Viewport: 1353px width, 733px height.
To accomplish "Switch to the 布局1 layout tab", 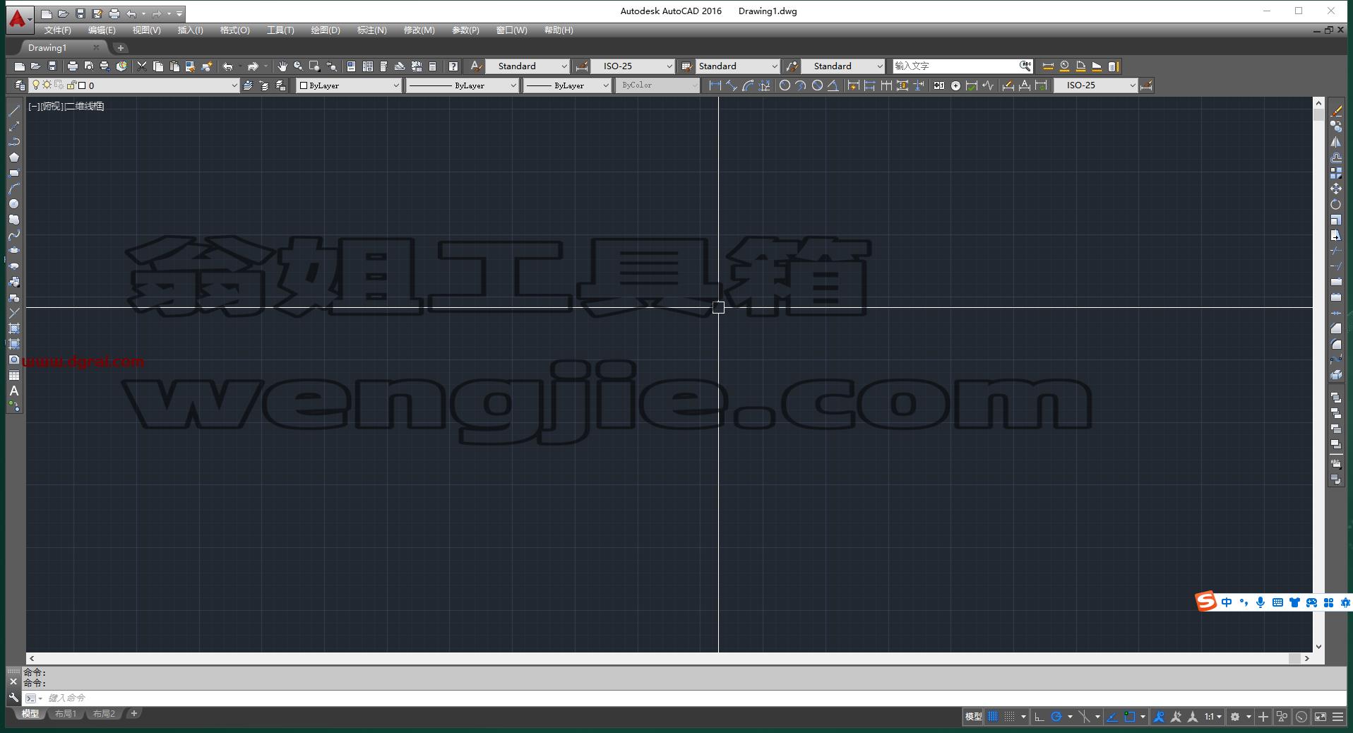I will [66, 714].
